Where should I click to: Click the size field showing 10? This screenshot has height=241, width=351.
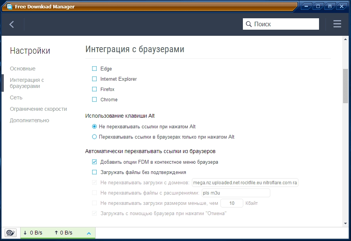coord(232,203)
